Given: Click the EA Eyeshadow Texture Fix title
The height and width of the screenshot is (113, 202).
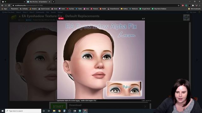Looking at the screenshot, I should [61, 16].
